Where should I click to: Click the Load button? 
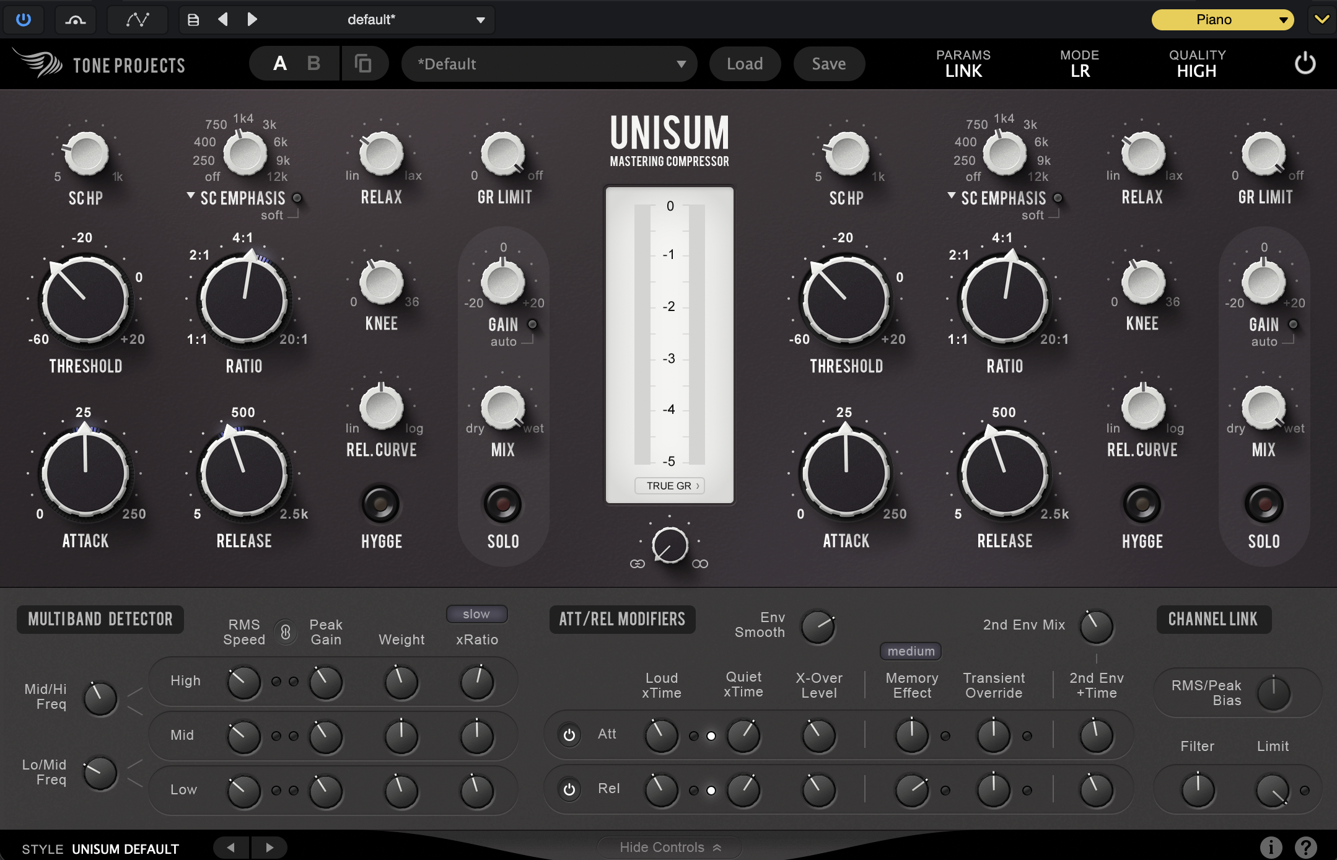pyautogui.click(x=745, y=64)
